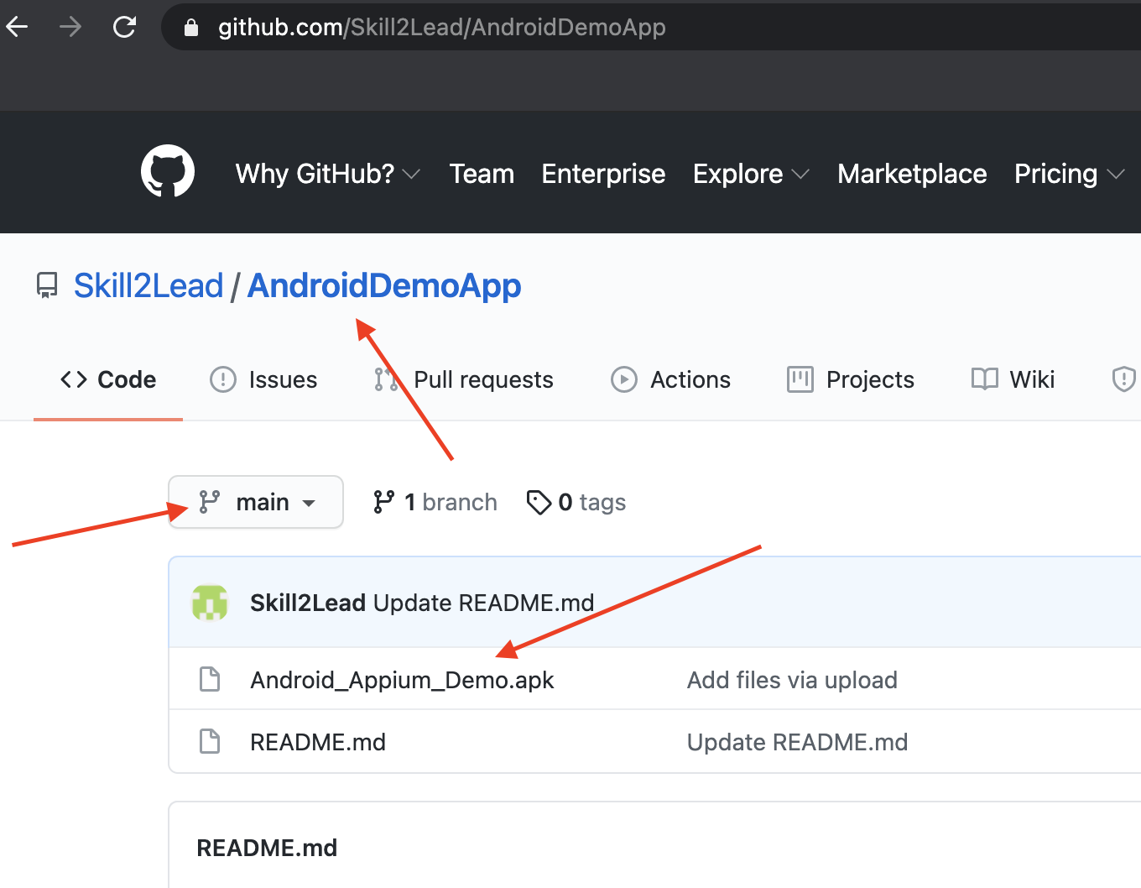Open the Pull requests tab
1141x888 pixels.
[482, 379]
